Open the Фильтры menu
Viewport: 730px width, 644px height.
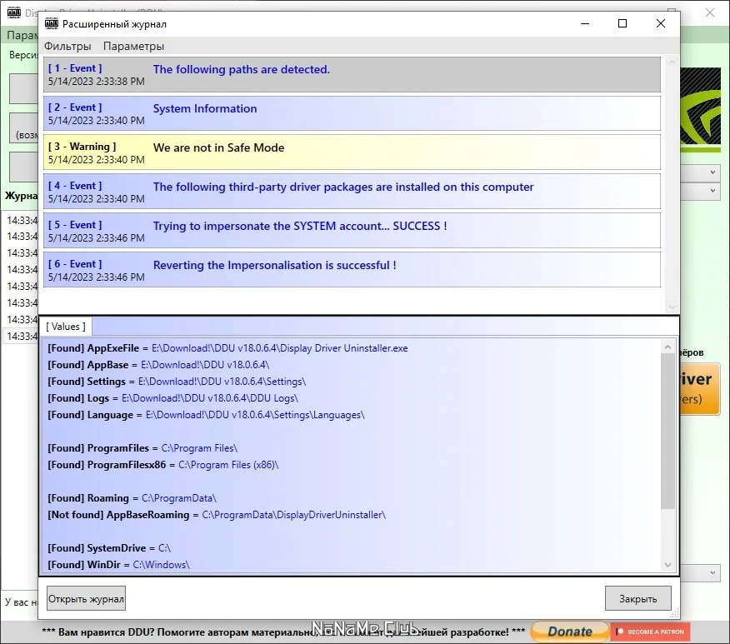pos(67,46)
